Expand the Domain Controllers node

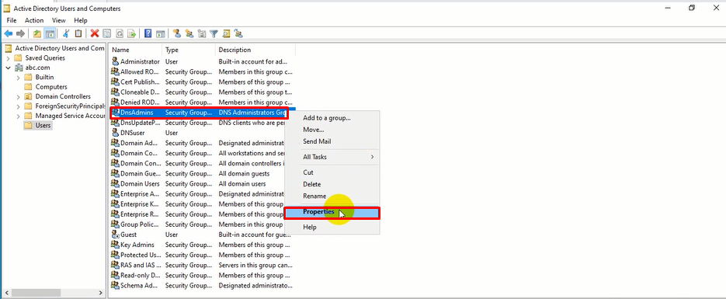click(x=18, y=96)
